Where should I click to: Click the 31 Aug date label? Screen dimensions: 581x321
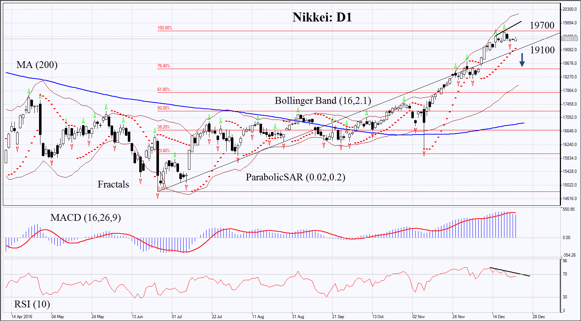[298, 317]
